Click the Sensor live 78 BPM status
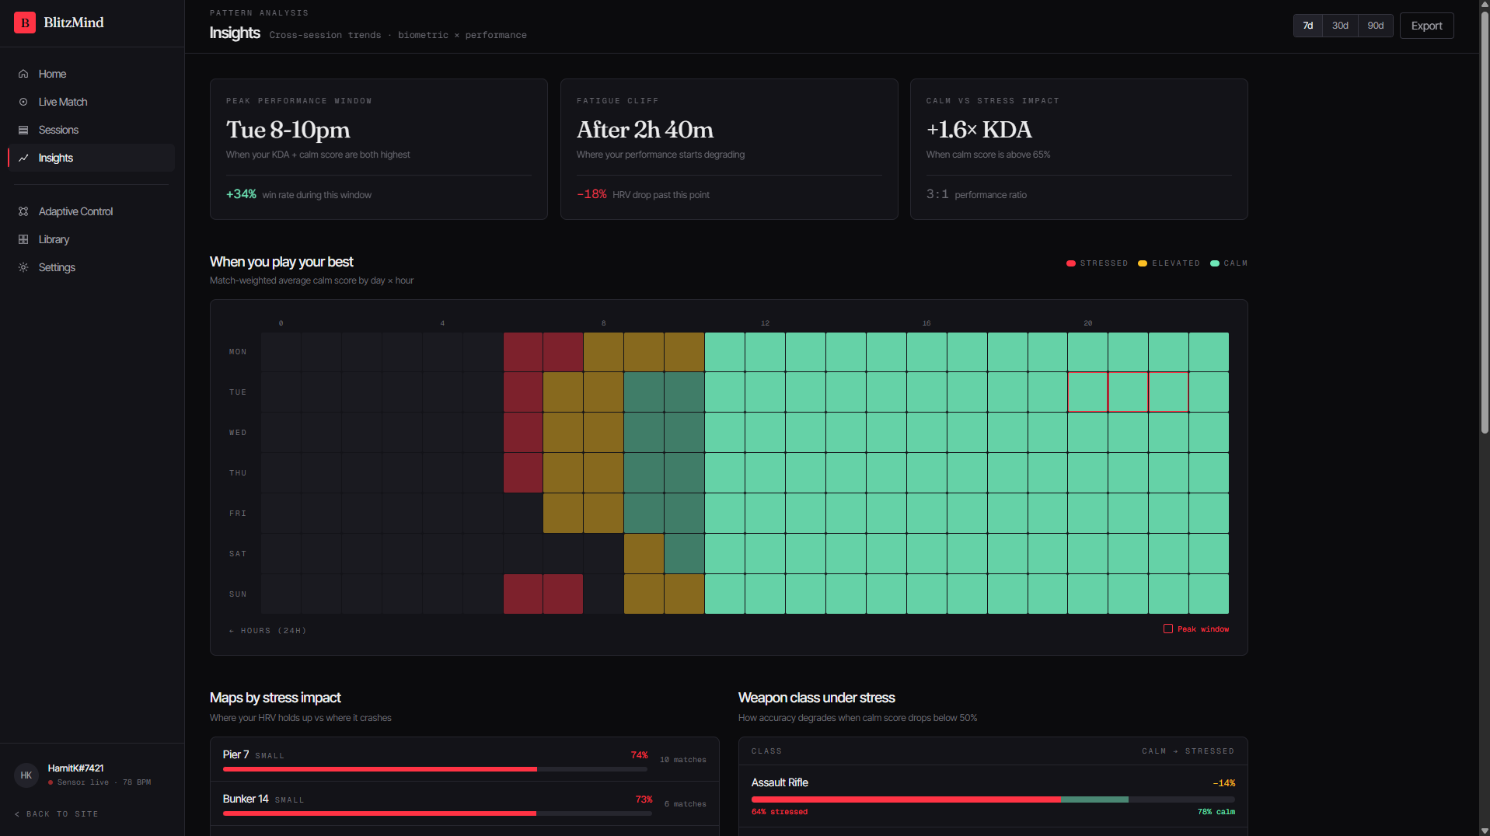This screenshot has height=836, width=1490. click(99, 782)
